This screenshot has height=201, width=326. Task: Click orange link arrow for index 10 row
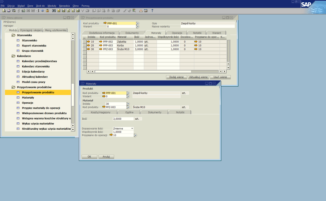click(x=89, y=42)
